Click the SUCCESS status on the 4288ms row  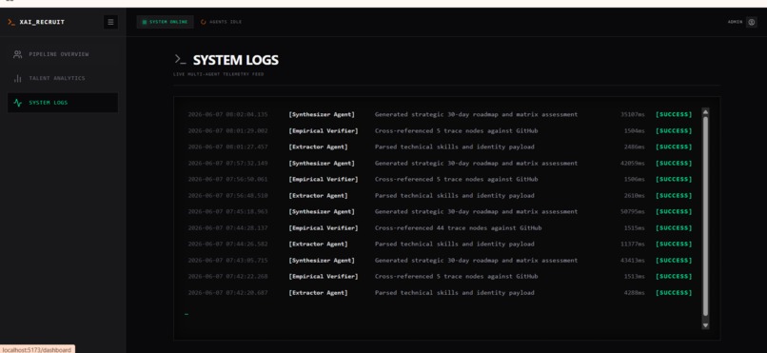pos(674,293)
